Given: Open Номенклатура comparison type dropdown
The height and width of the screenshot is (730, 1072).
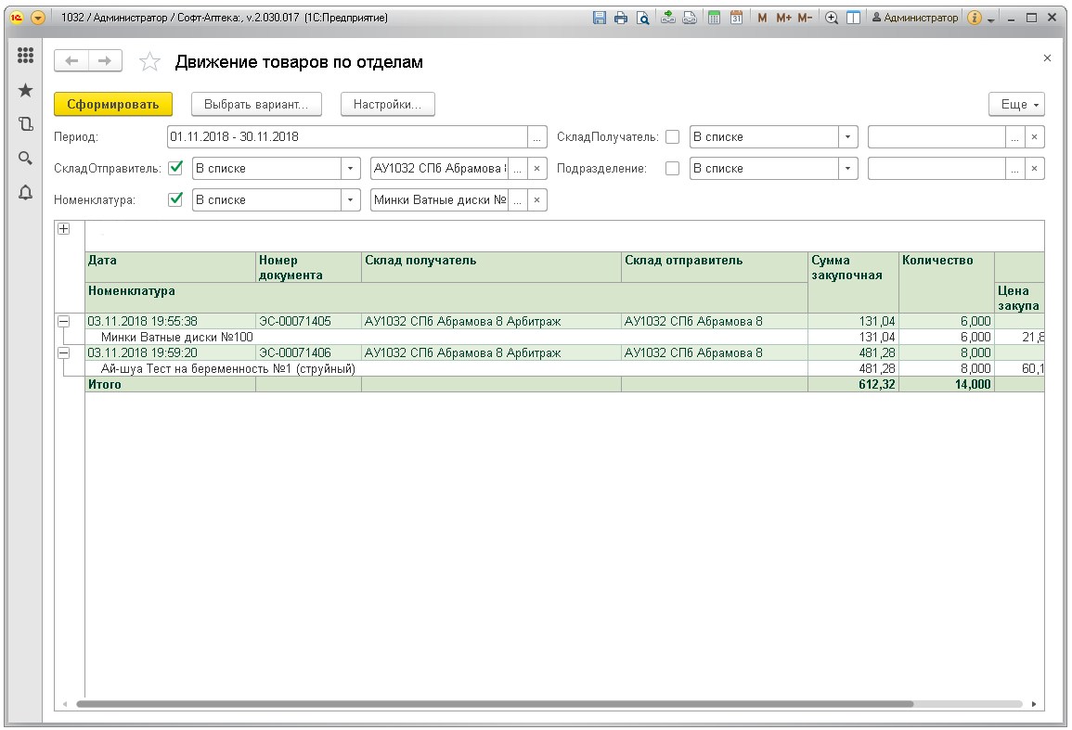Looking at the screenshot, I should point(350,199).
